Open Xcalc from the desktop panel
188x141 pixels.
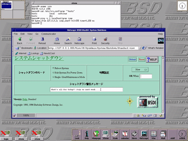click(x=115, y=135)
